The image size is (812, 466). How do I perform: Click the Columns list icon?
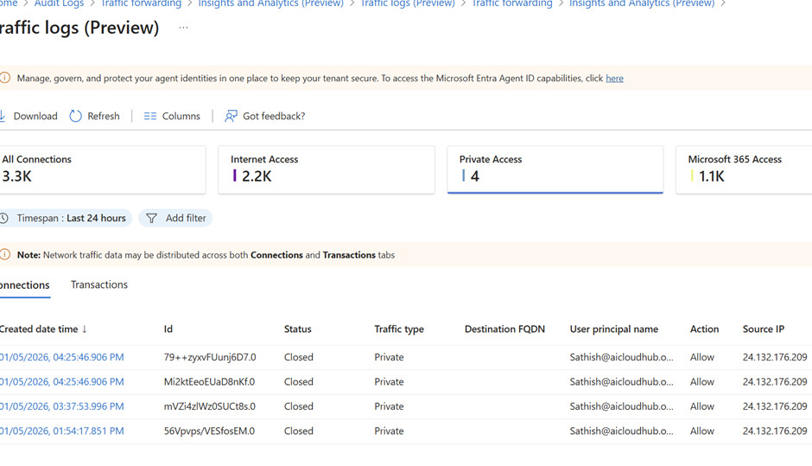pos(150,116)
